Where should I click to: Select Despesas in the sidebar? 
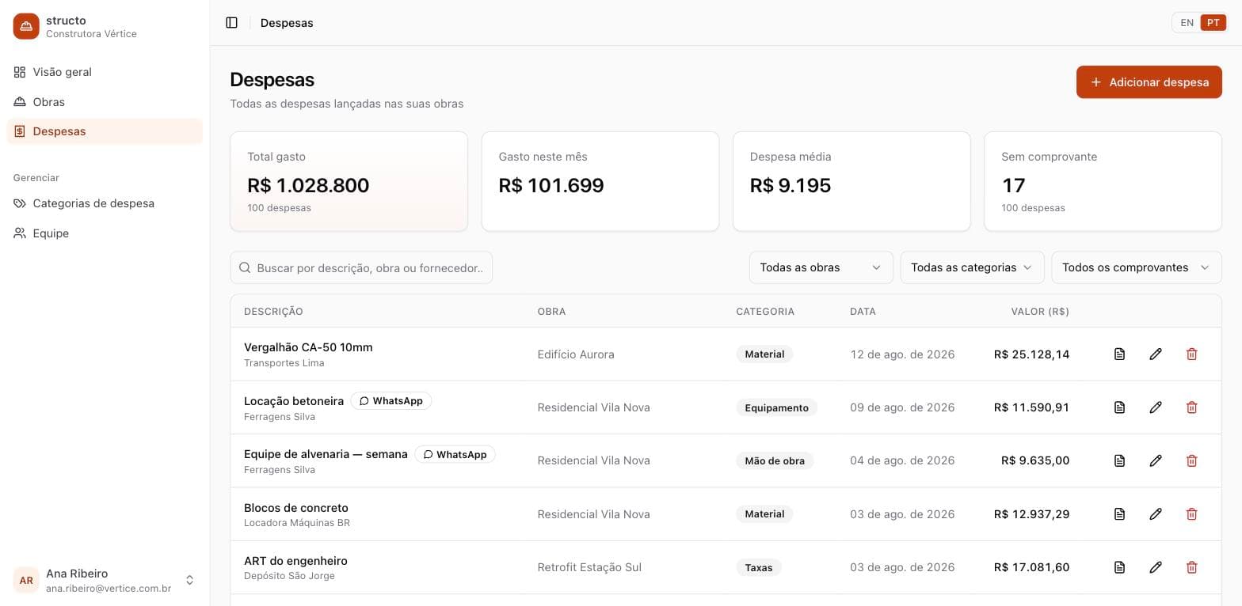[x=105, y=131]
